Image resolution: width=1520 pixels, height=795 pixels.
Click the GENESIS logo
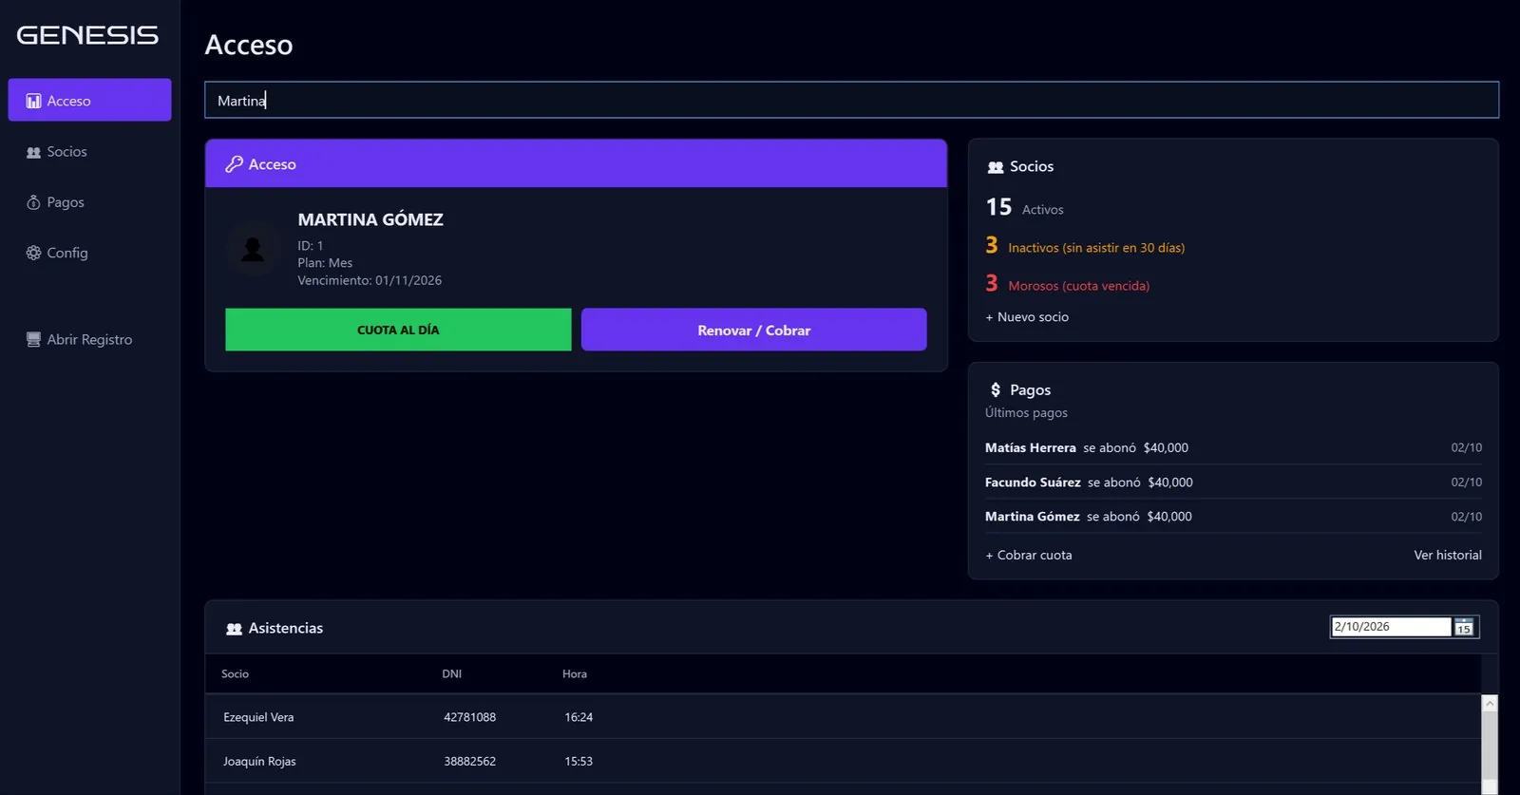click(87, 35)
